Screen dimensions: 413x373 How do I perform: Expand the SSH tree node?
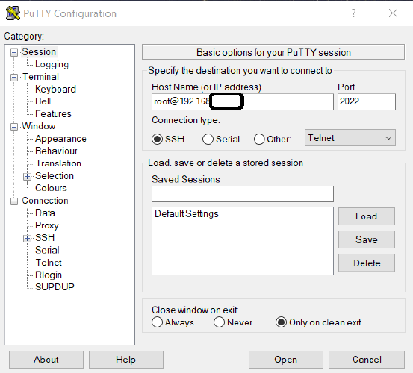(27, 238)
